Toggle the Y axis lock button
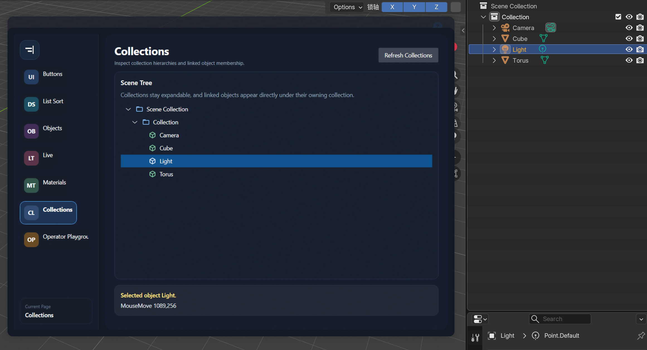The image size is (647, 350). pos(414,7)
